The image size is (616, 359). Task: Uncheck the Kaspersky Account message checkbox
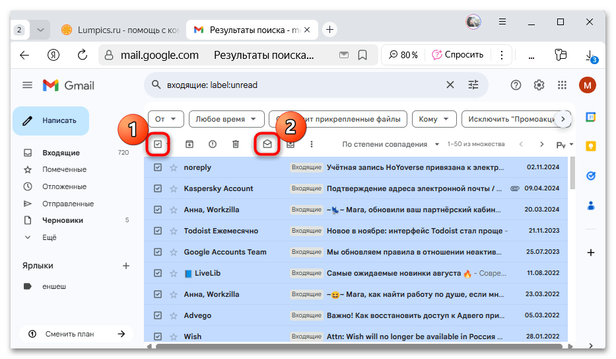coord(158,188)
